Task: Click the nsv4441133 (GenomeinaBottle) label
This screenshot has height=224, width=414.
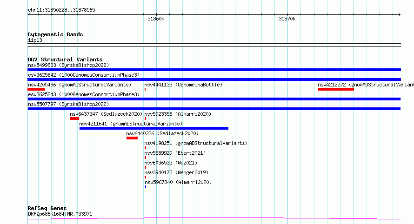Action: pos(183,85)
